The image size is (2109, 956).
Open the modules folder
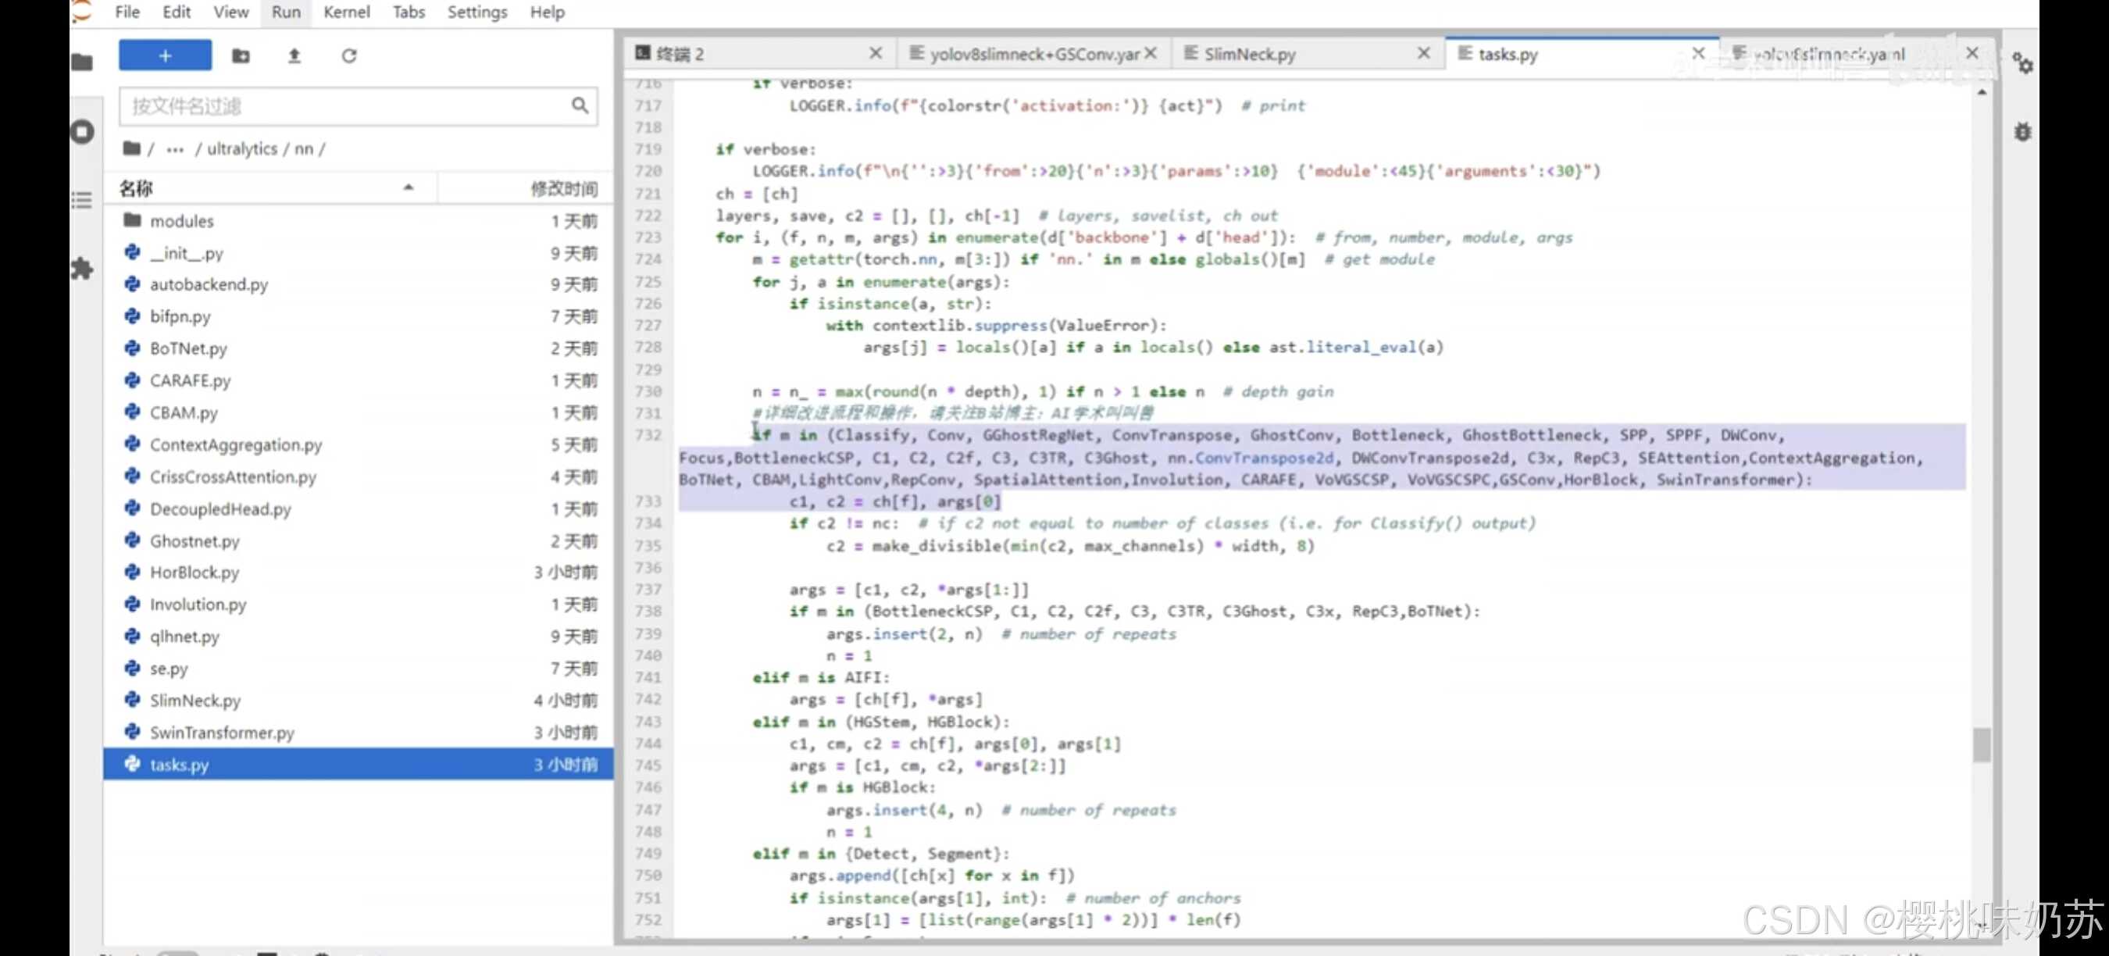point(181,221)
